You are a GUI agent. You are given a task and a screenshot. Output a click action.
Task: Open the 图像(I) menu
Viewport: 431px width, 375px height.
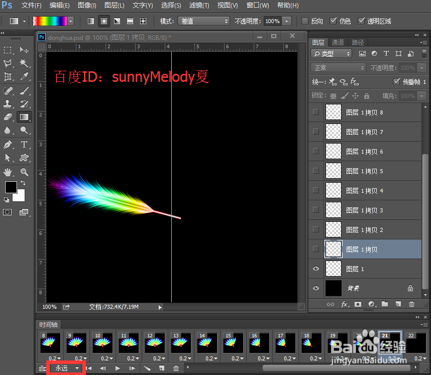click(x=87, y=5)
